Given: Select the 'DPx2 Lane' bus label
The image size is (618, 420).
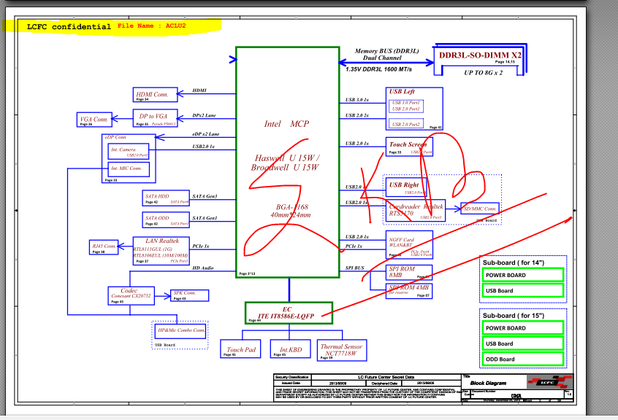Looking at the screenshot, I should pos(204,115).
